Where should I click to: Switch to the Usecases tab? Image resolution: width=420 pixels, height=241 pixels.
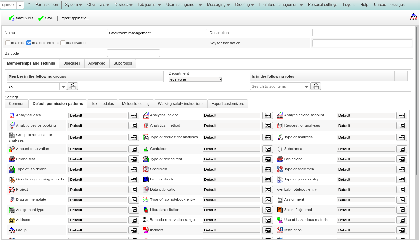(x=72, y=63)
